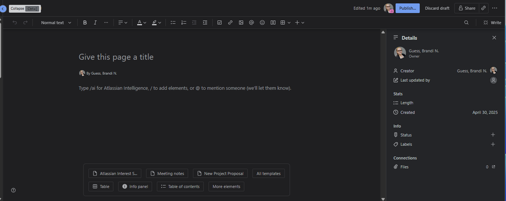Click the outdent icon
This screenshot has width=506, height=201.
coord(194,23)
